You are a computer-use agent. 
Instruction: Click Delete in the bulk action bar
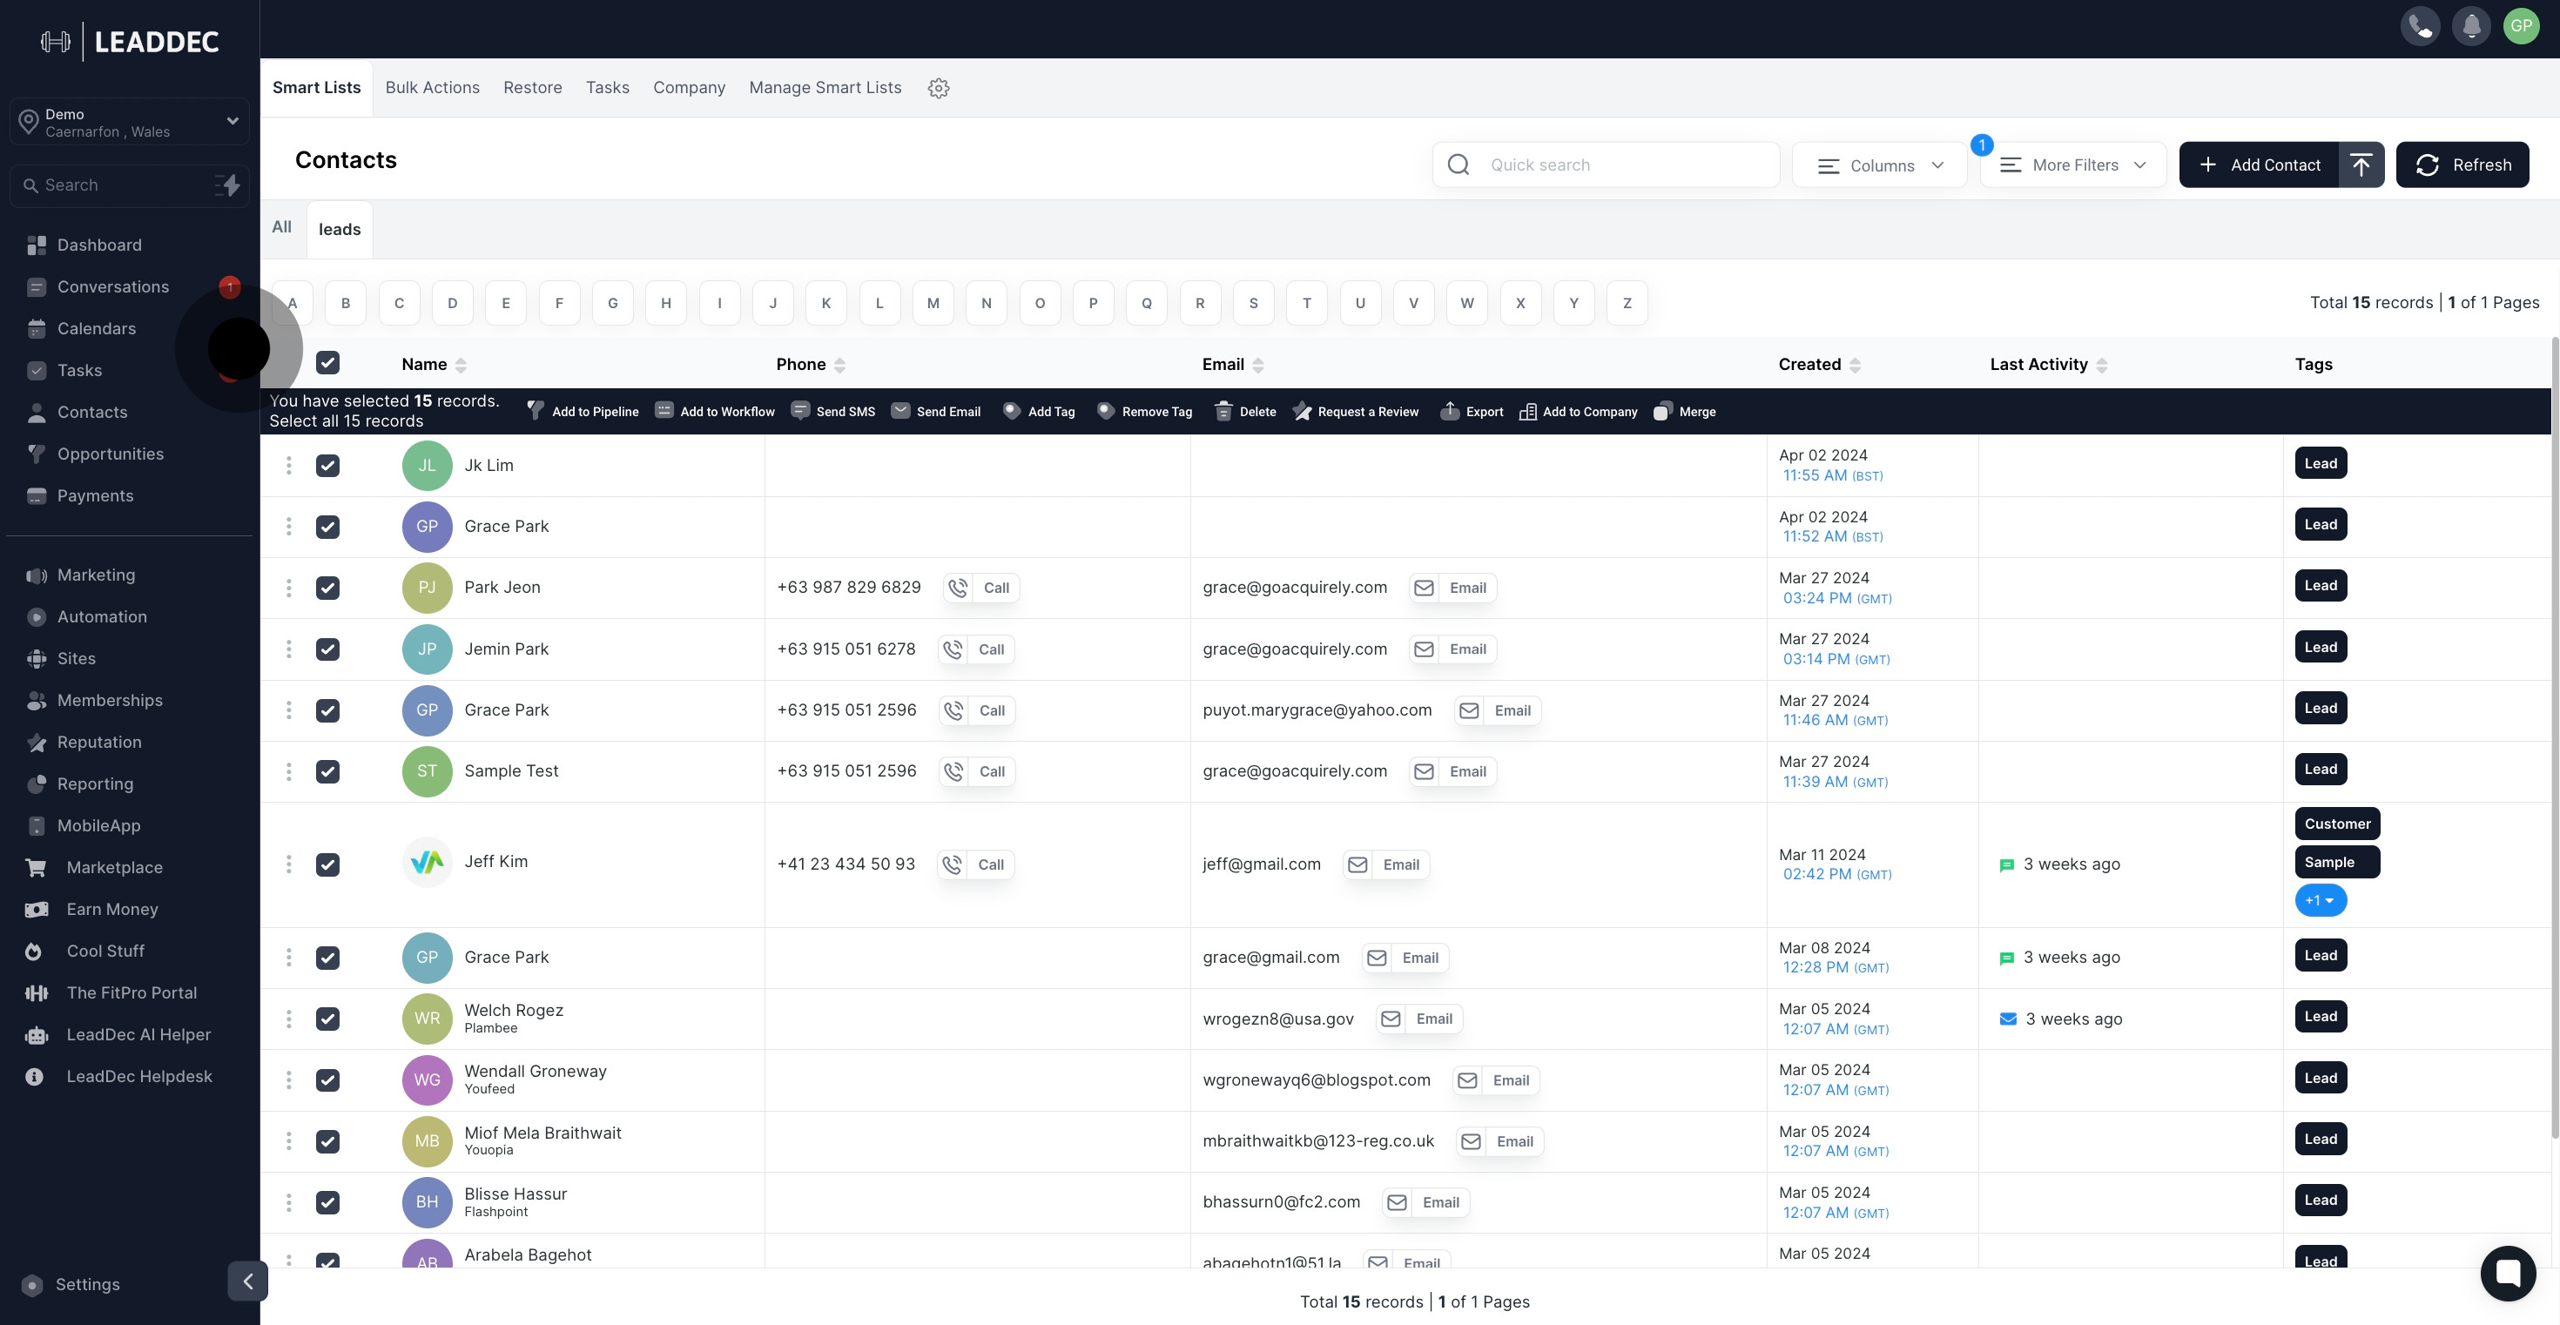click(1245, 411)
